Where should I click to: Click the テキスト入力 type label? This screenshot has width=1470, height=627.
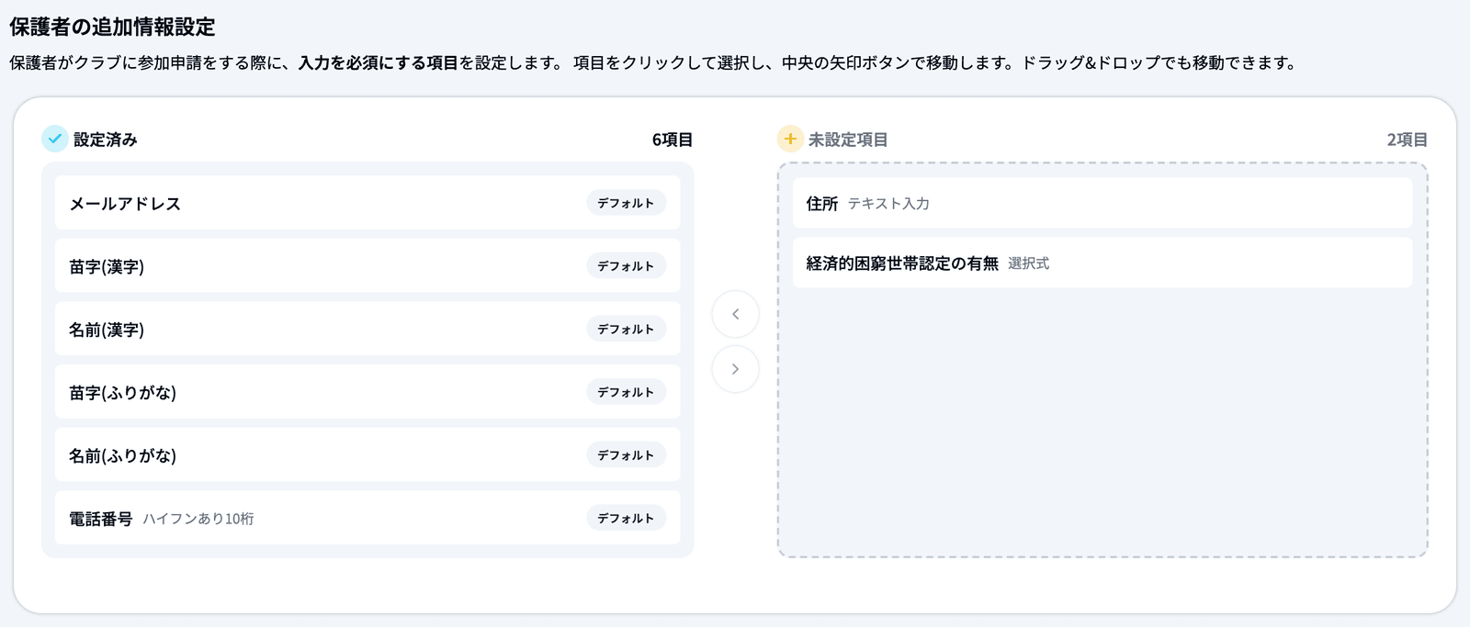888,204
